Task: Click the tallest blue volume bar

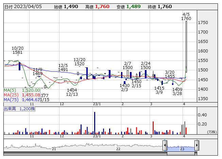Action: click(95, 123)
